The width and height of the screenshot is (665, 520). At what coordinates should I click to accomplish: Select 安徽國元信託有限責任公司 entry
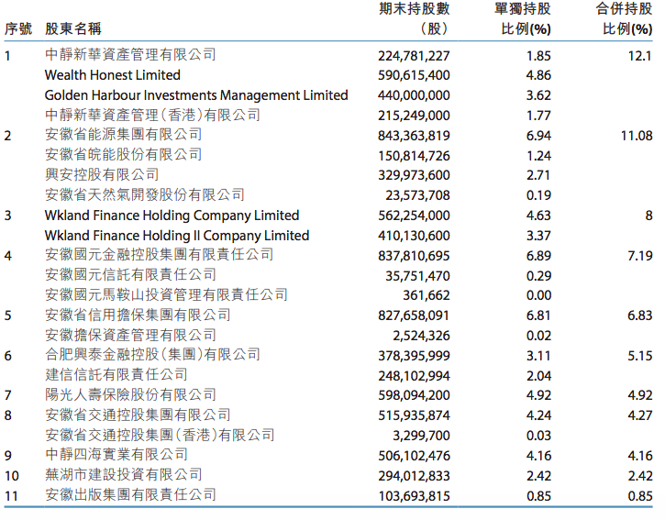(x=130, y=275)
